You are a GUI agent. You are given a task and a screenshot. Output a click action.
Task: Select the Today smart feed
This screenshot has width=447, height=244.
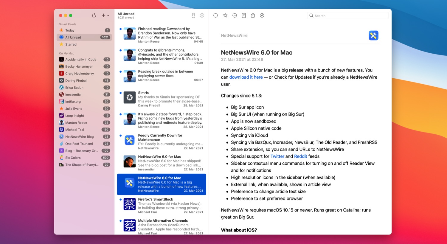click(70, 30)
